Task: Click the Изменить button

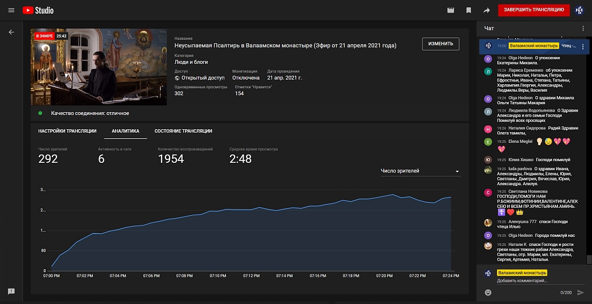Action: [x=440, y=44]
